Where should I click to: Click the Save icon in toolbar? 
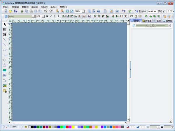coord(15,11)
